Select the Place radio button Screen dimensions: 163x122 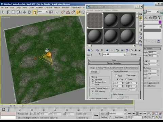point(126,79)
